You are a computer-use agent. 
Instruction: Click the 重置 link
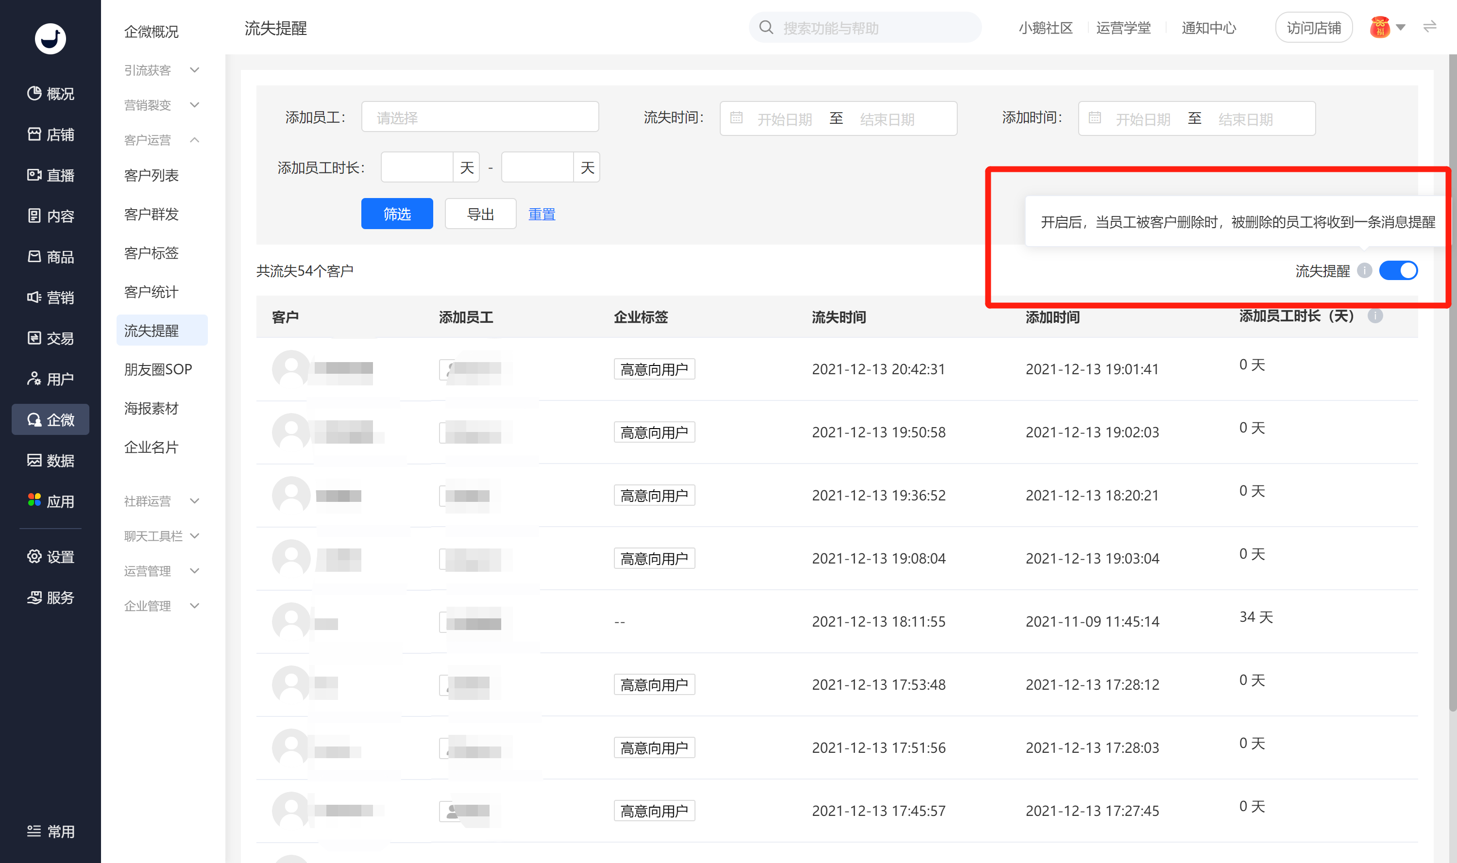point(542,214)
